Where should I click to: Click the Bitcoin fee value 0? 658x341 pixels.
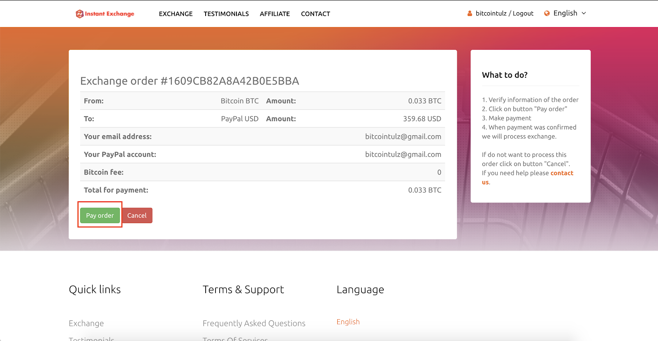coord(439,172)
